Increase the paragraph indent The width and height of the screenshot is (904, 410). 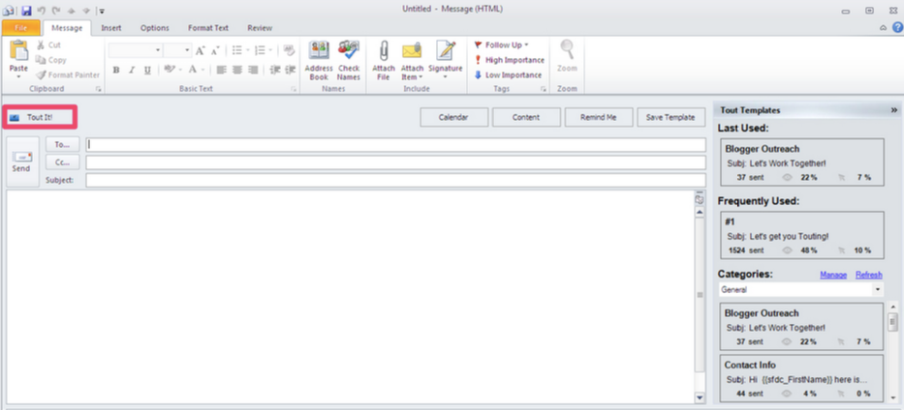pos(290,71)
